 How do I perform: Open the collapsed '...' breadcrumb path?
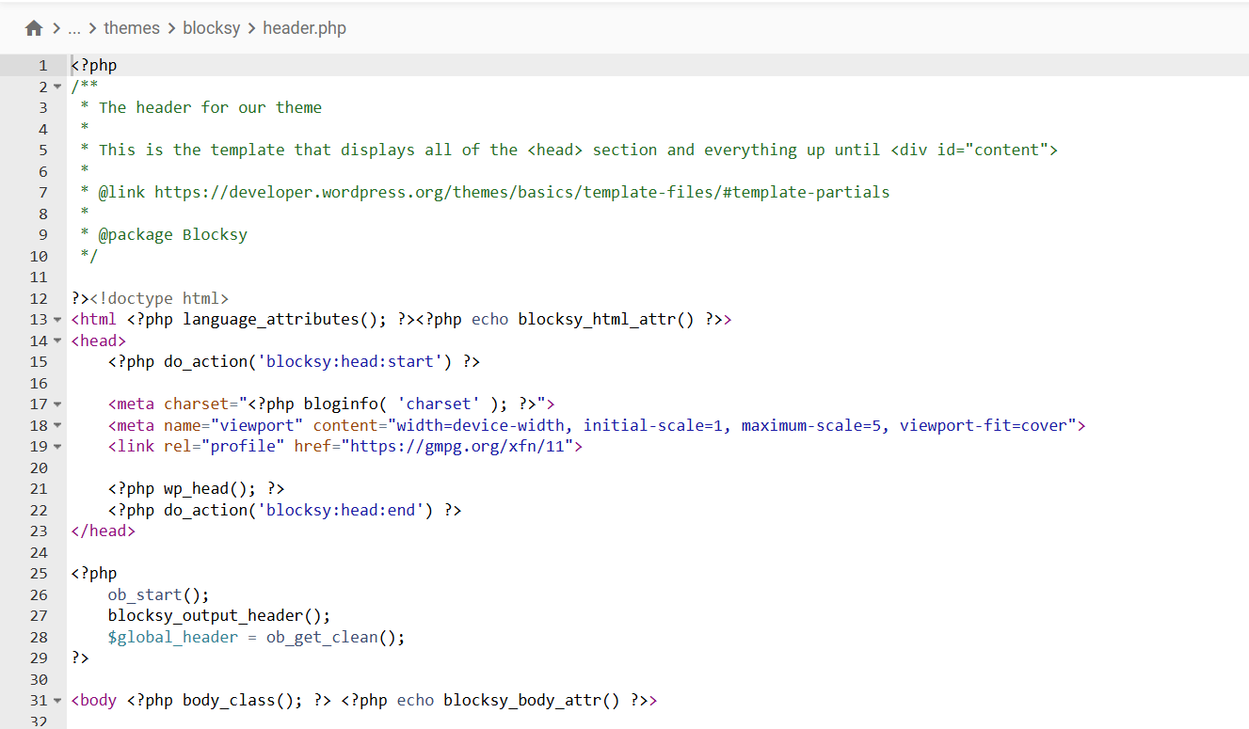(74, 28)
